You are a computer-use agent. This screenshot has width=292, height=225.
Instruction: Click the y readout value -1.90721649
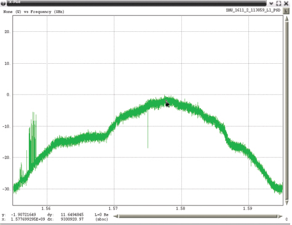[23, 215]
